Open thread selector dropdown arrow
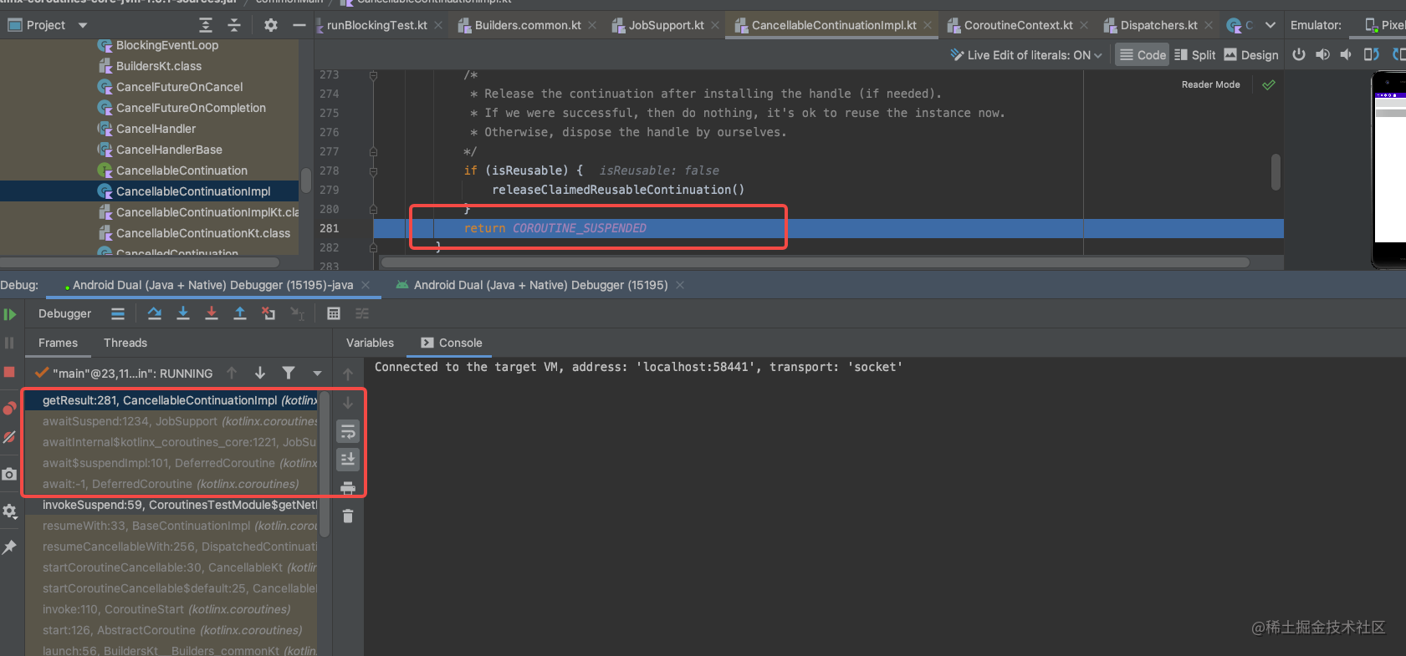 (x=317, y=374)
